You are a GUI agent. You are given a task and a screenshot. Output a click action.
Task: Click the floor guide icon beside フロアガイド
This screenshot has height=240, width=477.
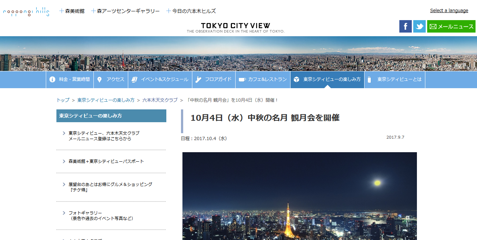coord(198,79)
